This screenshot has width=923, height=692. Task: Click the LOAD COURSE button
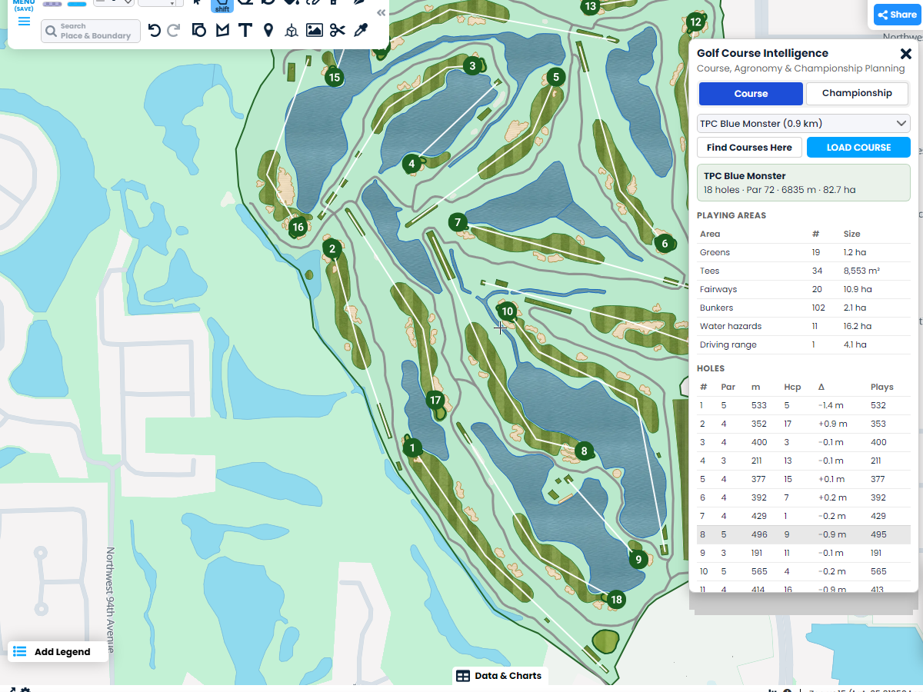(x=858, y=147)
